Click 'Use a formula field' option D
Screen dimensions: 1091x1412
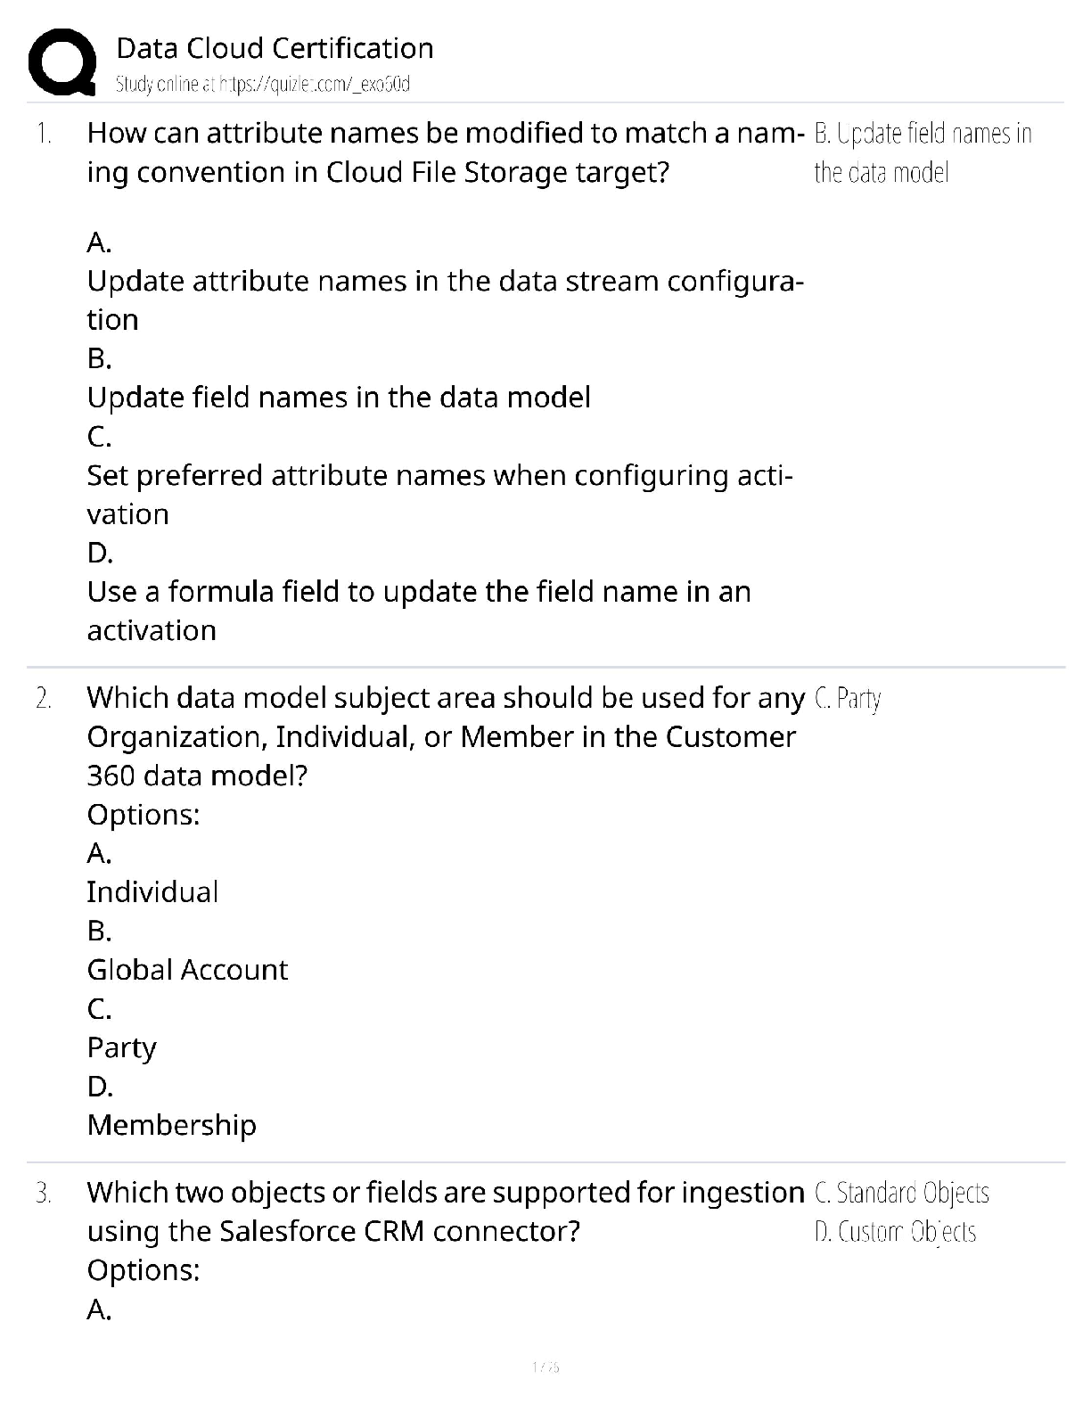pos(418,592)
